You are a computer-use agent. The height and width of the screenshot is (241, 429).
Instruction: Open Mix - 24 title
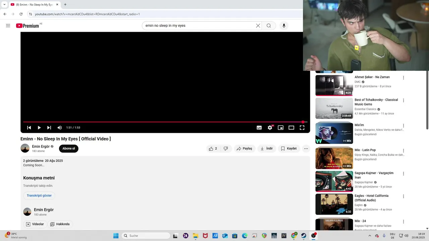[x=360, y=221]
